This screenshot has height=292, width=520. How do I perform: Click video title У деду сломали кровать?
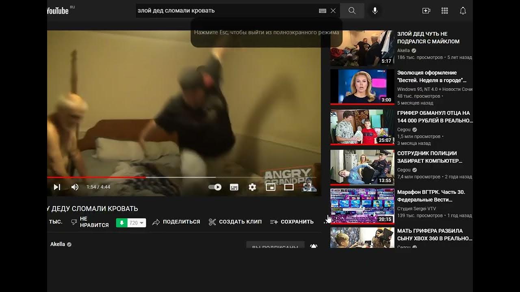tap(93, 209)
